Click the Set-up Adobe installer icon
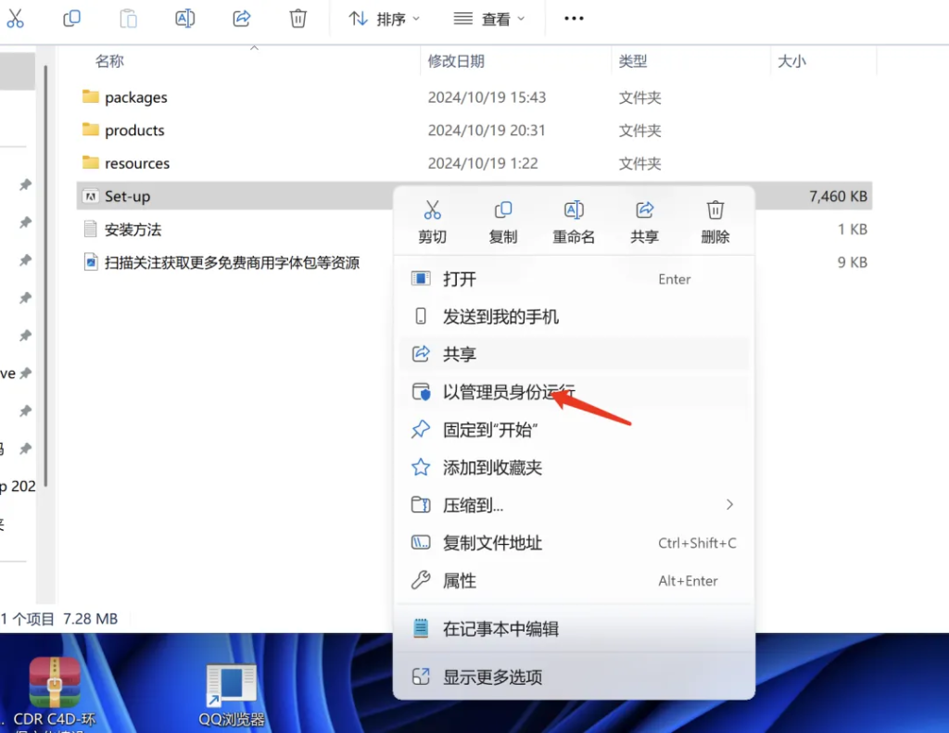This screenshot has width=949, height=733. point(91,196)
